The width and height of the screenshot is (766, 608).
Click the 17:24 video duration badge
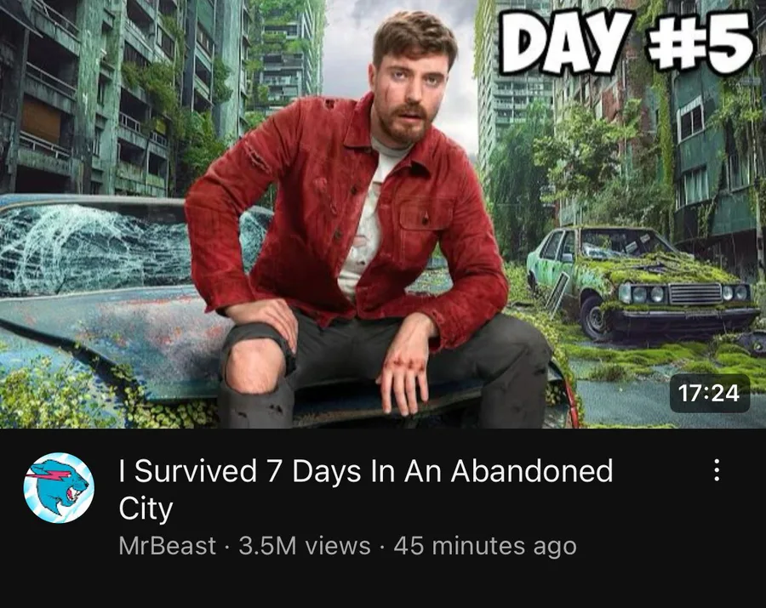(709, 393)
